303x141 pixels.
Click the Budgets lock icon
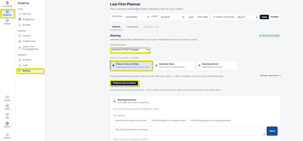20,25
